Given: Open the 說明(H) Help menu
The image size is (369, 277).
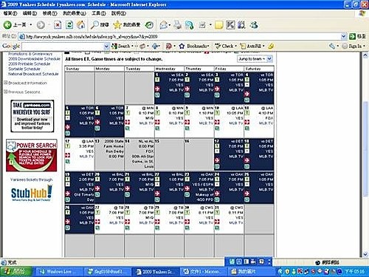Looking at the screenshot, I should tap(119, 13).
